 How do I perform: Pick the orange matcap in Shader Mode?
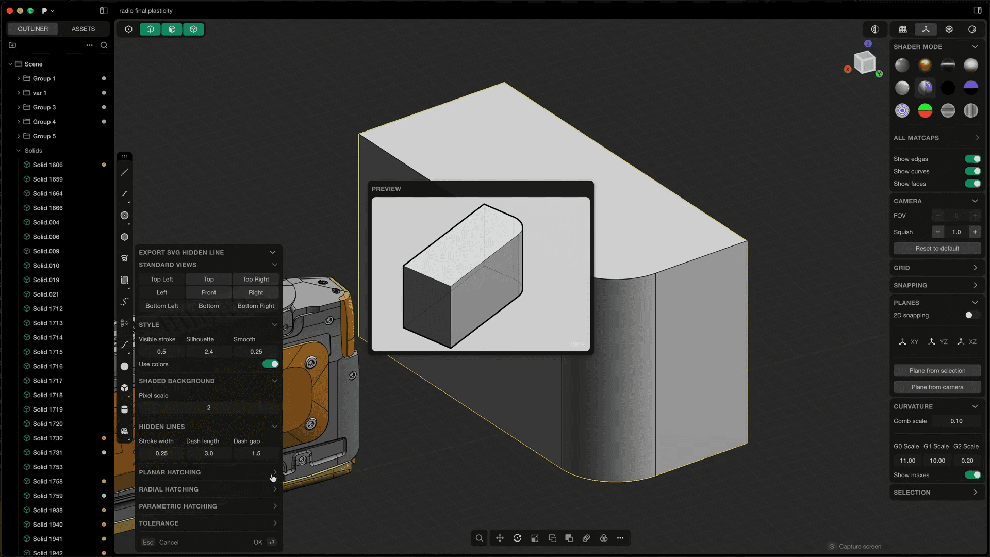(925, 65)
